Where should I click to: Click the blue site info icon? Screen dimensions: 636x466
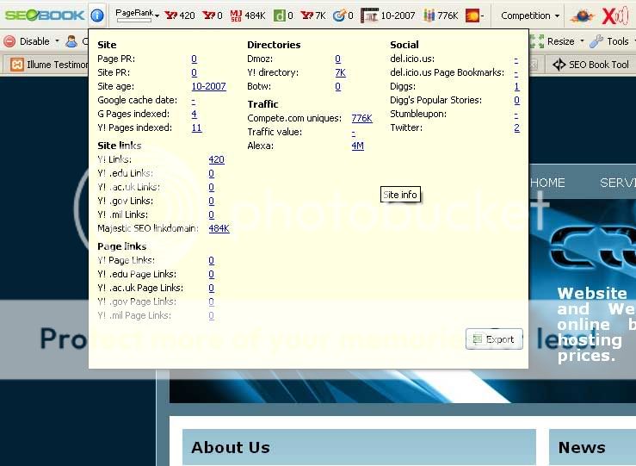pos(97,16)
